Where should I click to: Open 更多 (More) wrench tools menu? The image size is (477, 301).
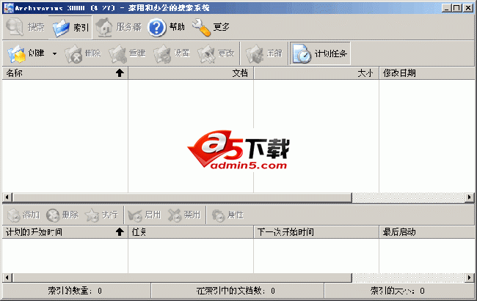[211, 27]
